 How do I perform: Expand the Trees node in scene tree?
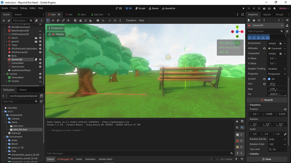(6, 45)
